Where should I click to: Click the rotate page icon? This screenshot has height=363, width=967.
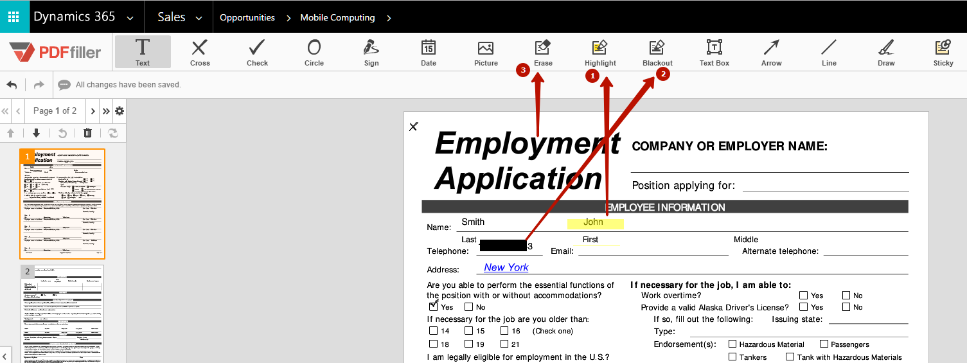[62, 133]
